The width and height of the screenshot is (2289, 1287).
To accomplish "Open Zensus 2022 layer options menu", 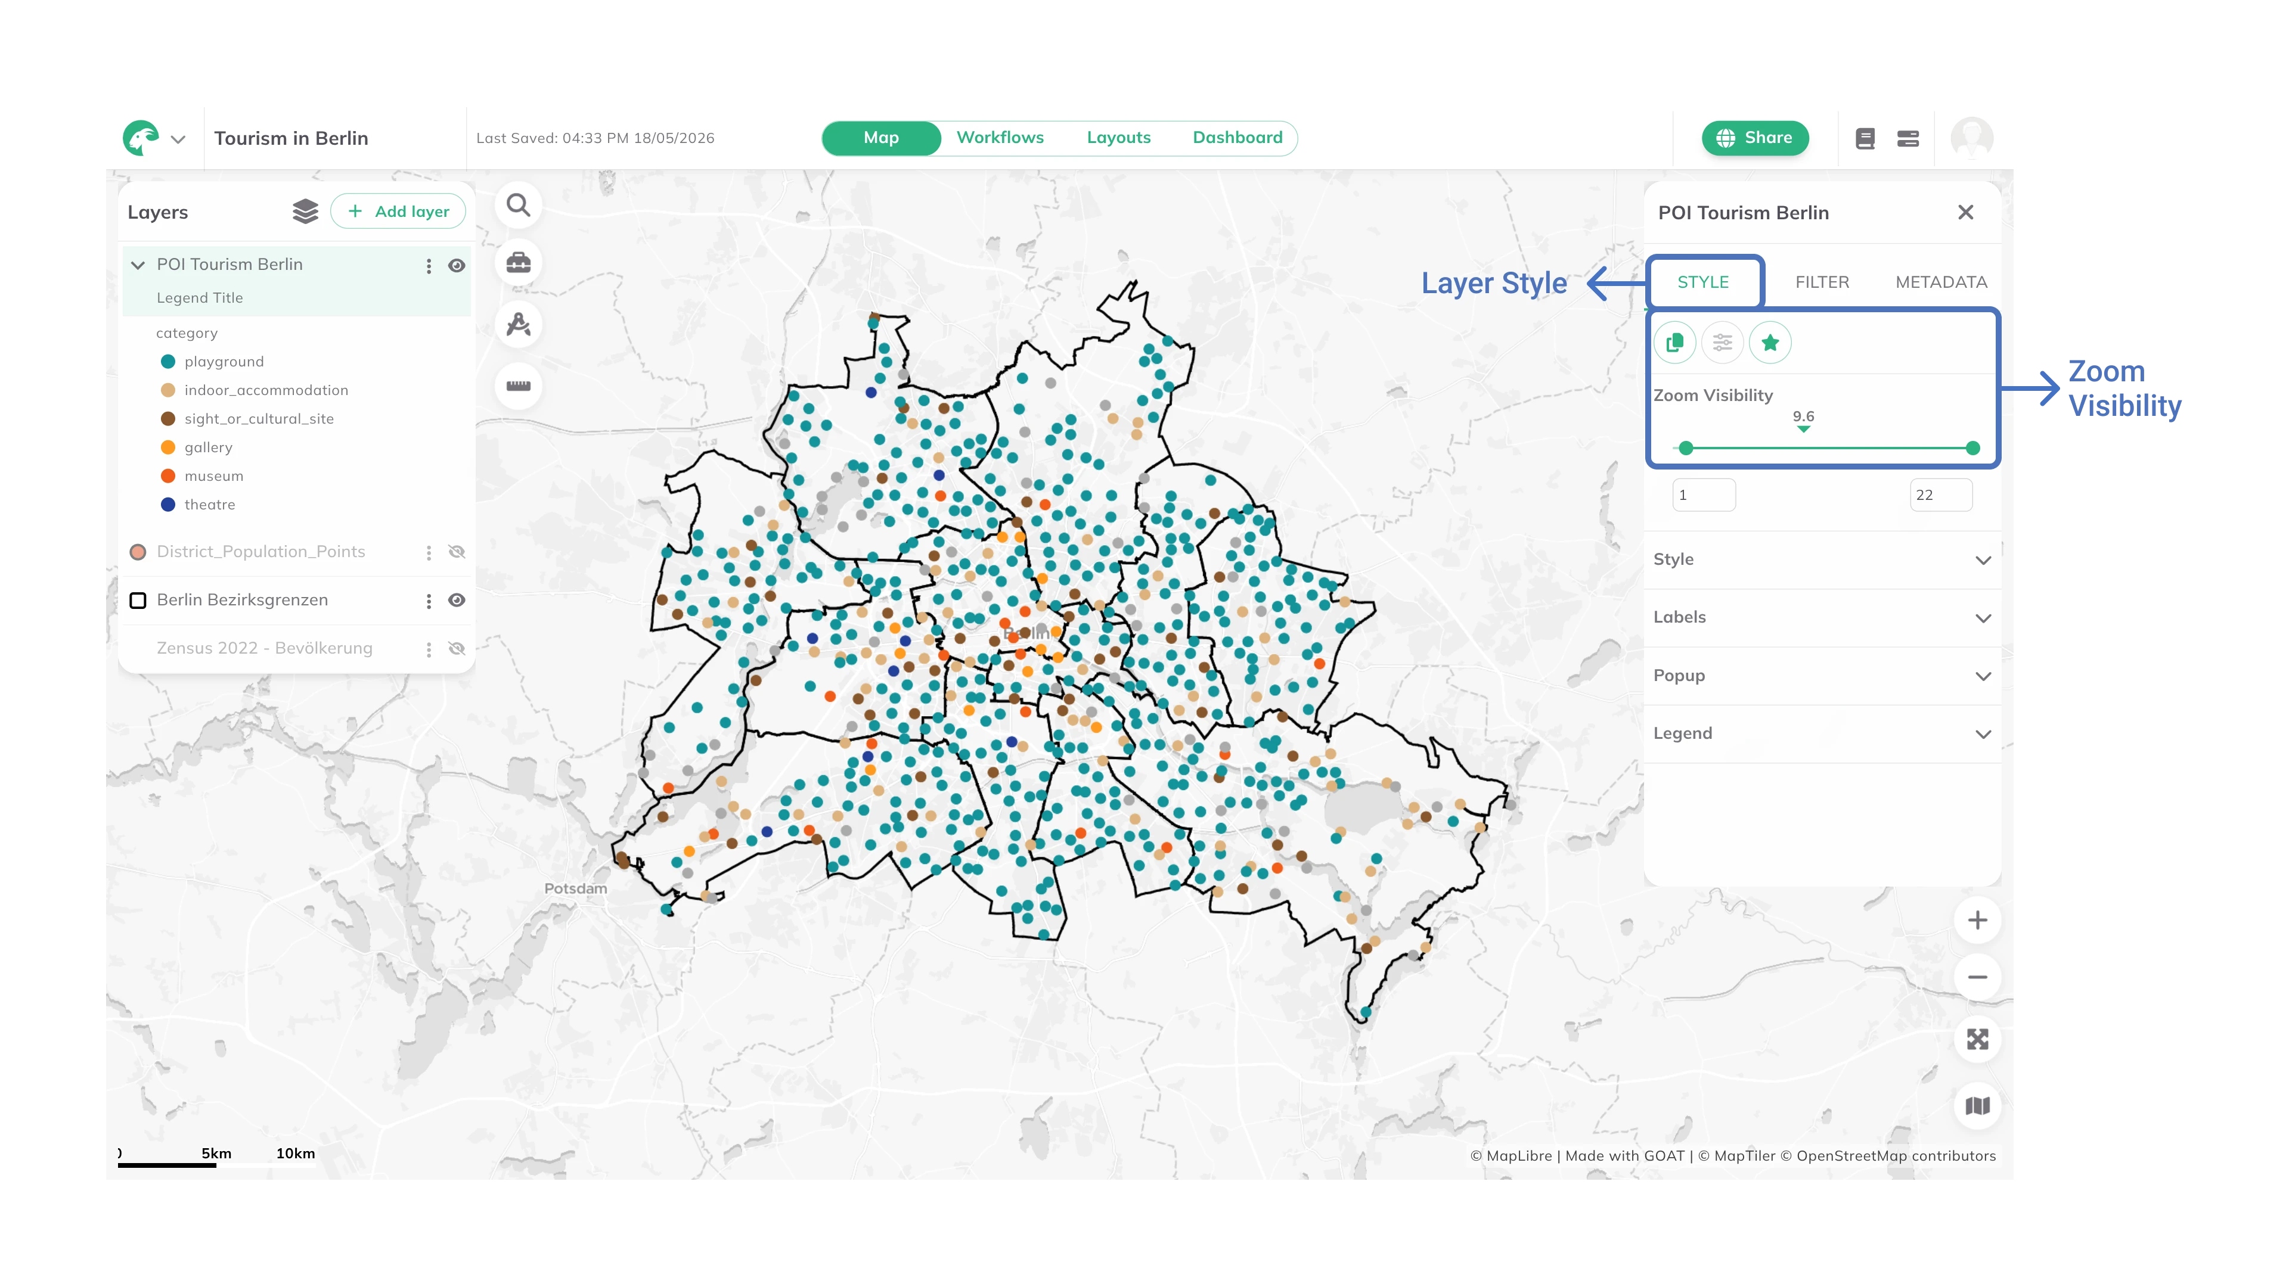I will click(x=429, y=649).
